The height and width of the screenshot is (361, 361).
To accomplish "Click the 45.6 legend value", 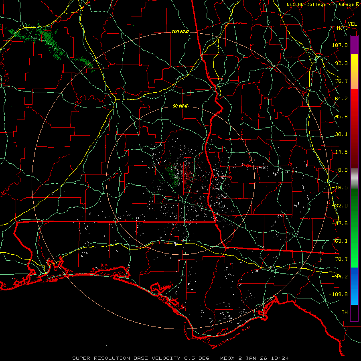I will 341,116.
